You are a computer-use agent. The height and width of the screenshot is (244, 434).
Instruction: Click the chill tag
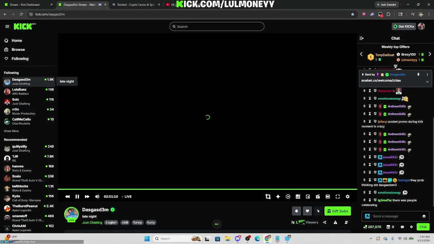[125, 223]
